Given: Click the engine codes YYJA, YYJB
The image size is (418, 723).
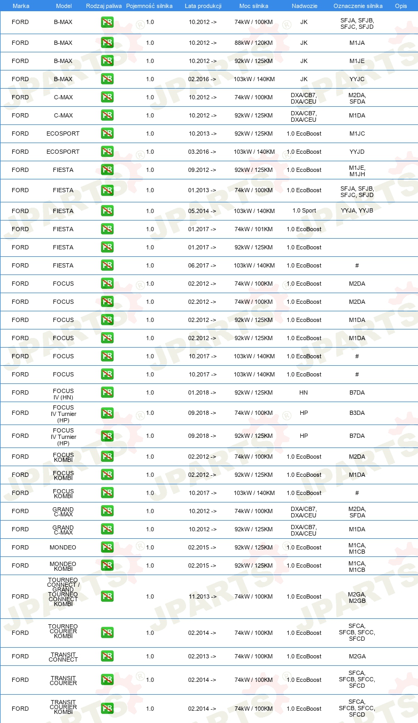Looking at the screenshot, I should click(x=357, y=211).
